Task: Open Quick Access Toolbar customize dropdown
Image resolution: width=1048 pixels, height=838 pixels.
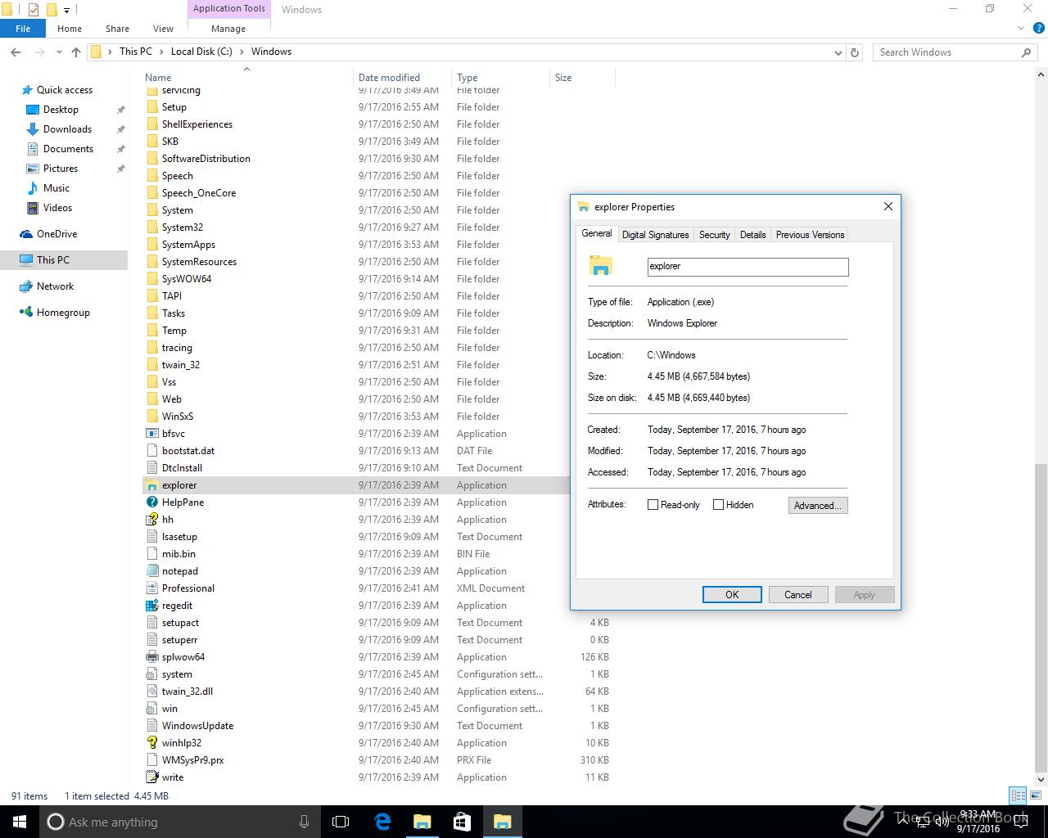Action: [67, 10]
